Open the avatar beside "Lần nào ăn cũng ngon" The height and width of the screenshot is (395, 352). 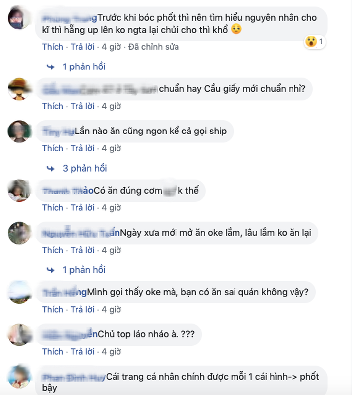19,132
